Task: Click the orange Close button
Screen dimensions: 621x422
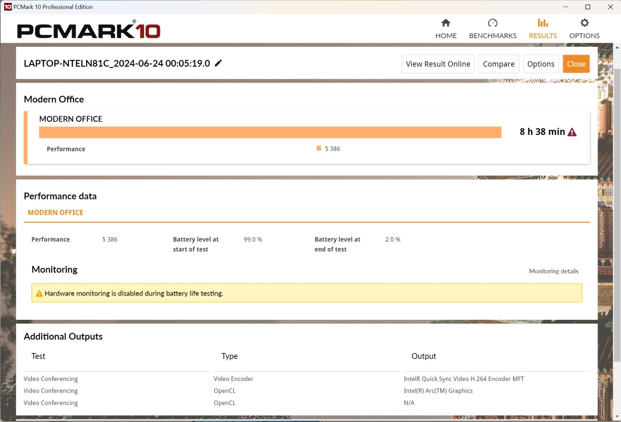Action: [x=576, y=64]
